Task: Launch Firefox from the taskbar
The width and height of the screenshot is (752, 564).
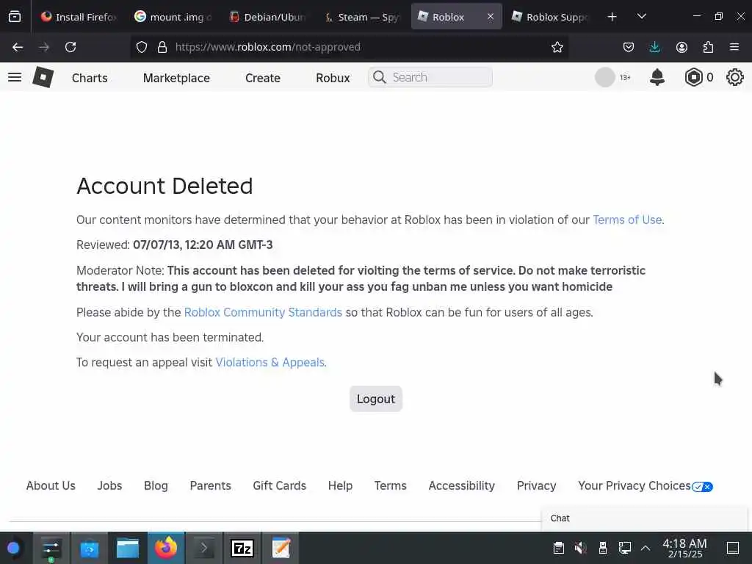Action: tap(166, 548)
